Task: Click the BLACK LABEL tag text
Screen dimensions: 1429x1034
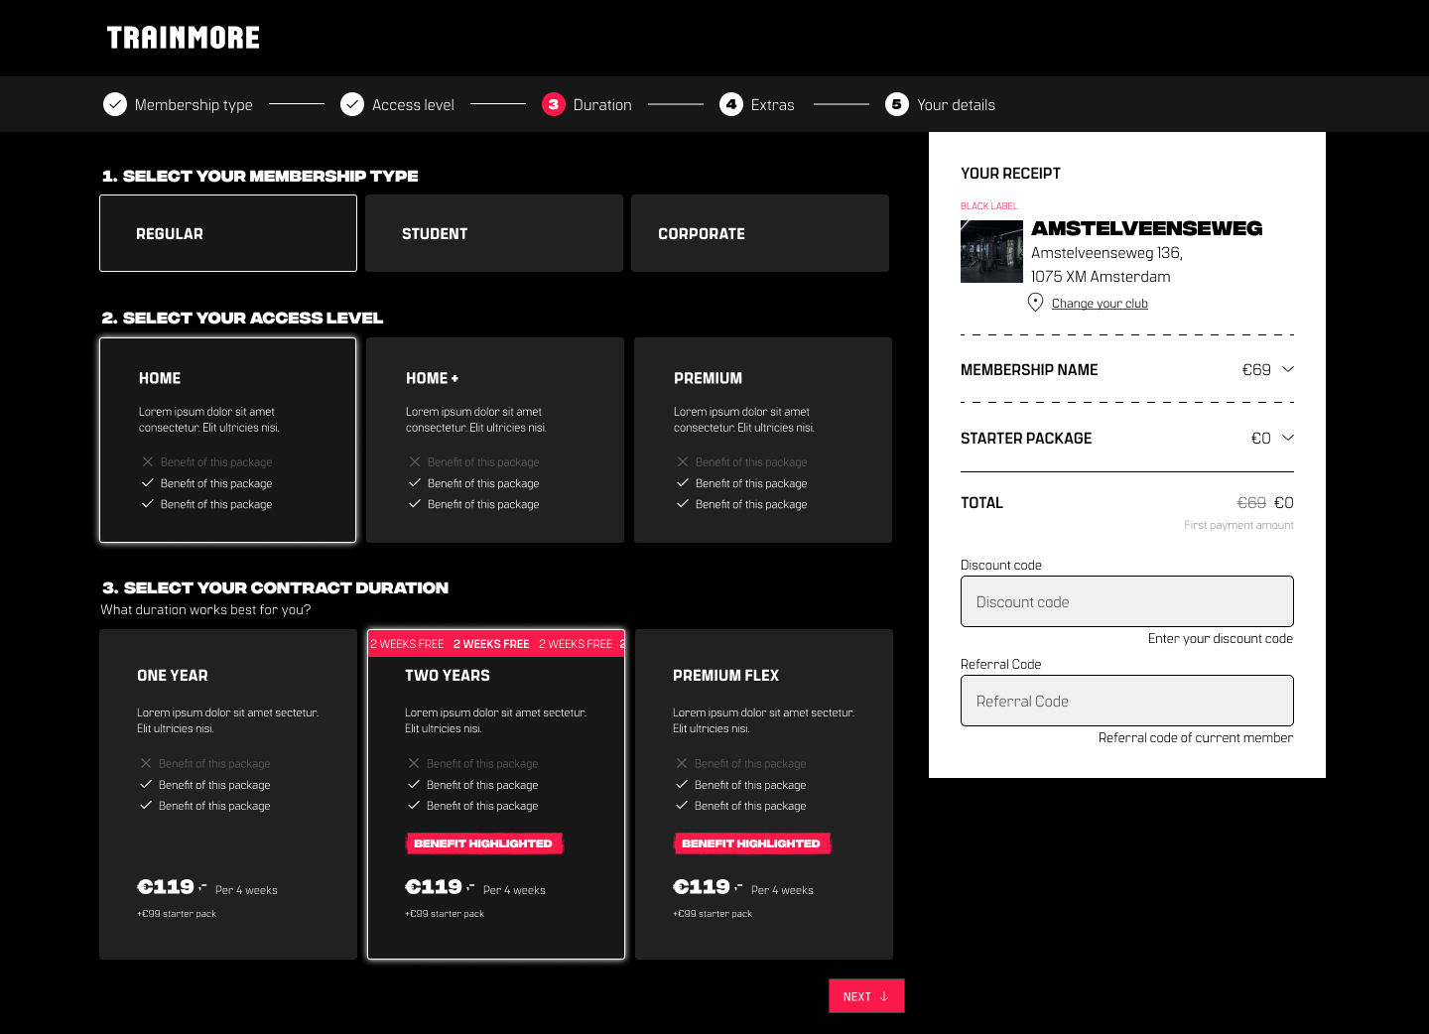Action: coord(989,206)
